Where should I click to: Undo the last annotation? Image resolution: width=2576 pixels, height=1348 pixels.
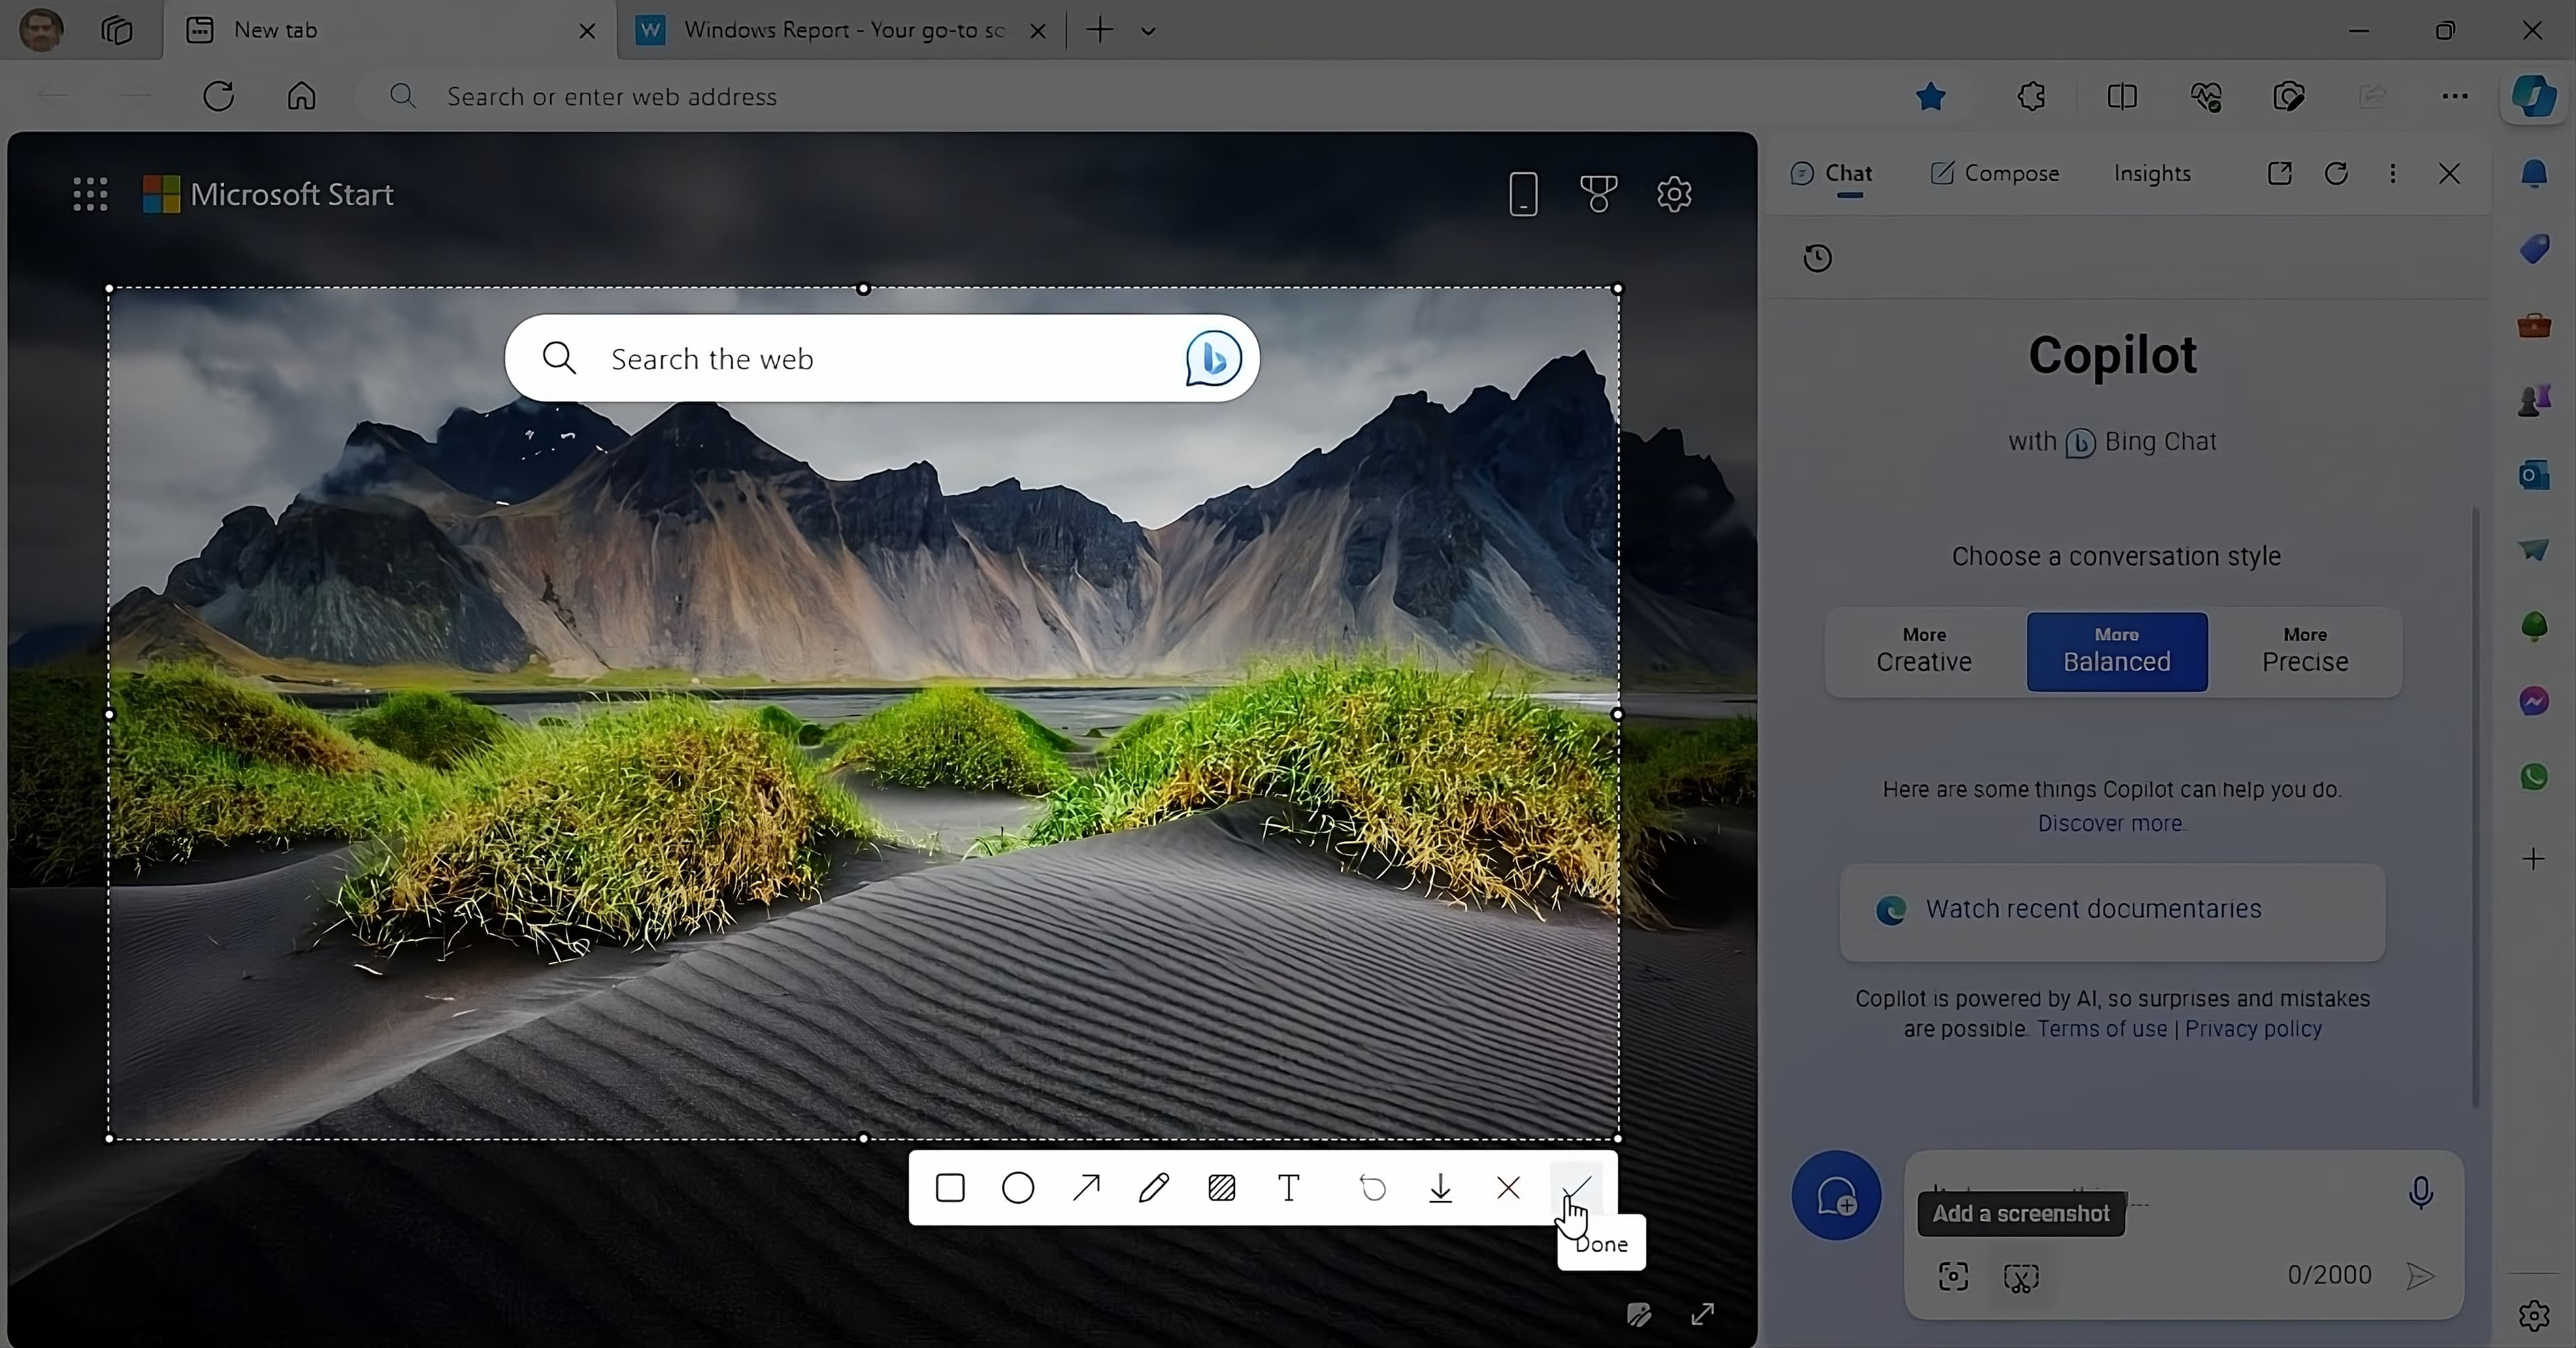(x=1371, y=1188)
